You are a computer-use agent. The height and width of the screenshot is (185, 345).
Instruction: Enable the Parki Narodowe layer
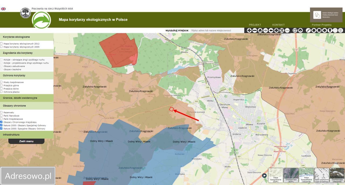tap(1, 116)
